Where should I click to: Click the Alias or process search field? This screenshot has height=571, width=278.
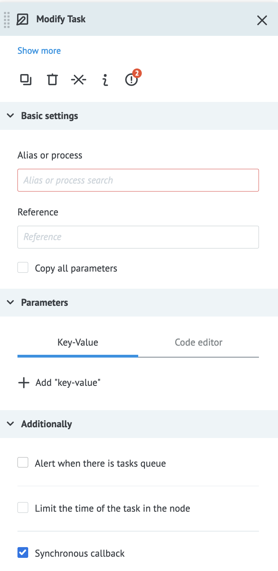[x=138, y=180]
